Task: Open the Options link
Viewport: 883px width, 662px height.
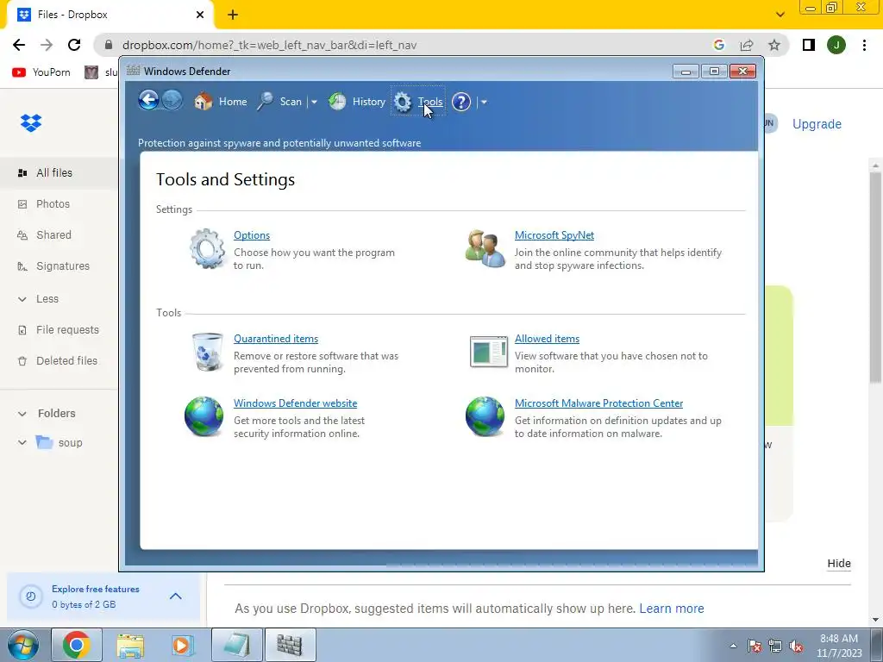Action: click(x=252, y=235)
